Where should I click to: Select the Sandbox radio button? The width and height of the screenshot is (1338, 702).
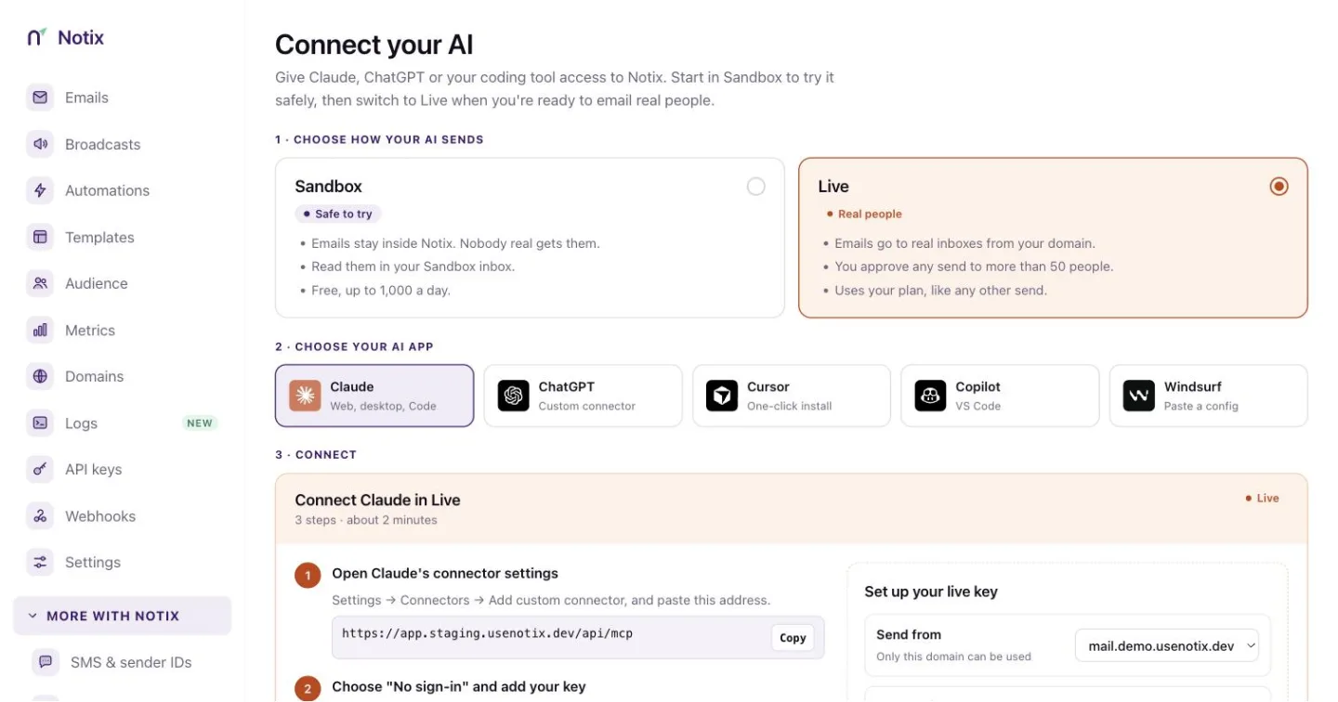click(x=756, y=187)
